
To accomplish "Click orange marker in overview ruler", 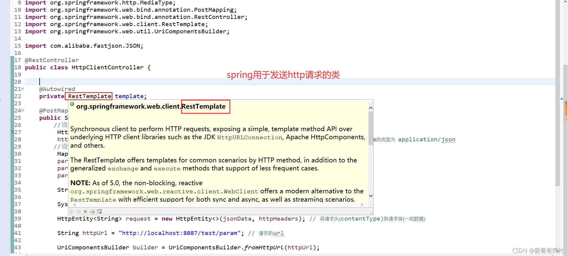I will [566, 110].
